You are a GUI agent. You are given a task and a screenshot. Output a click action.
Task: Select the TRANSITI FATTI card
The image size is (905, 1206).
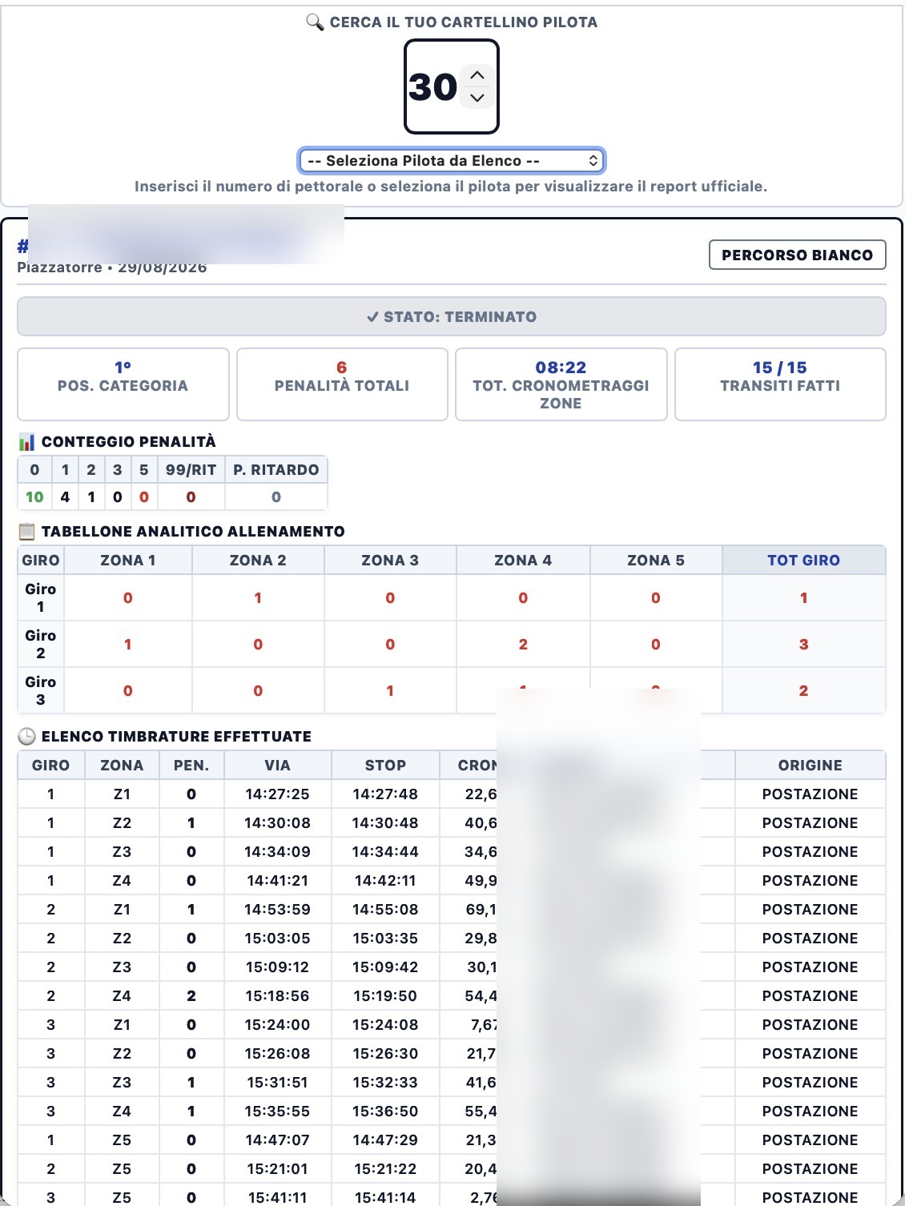[780, 384]
